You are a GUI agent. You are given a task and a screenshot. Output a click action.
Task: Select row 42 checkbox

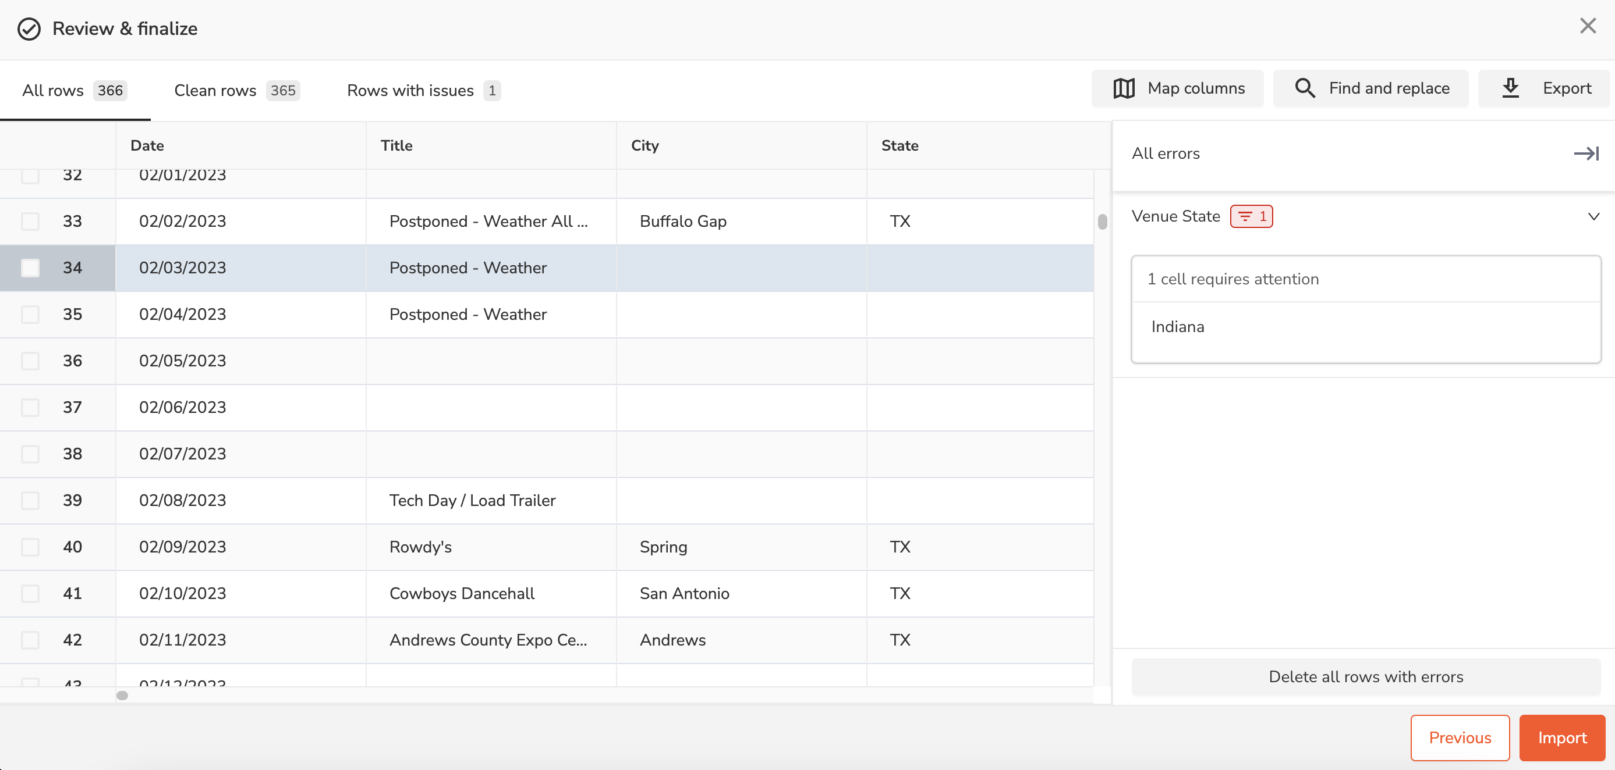point(30,640)
